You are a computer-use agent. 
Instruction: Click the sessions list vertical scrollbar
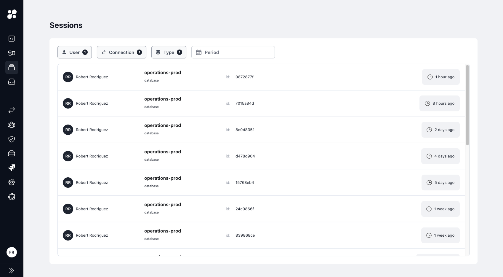point(467,105)
